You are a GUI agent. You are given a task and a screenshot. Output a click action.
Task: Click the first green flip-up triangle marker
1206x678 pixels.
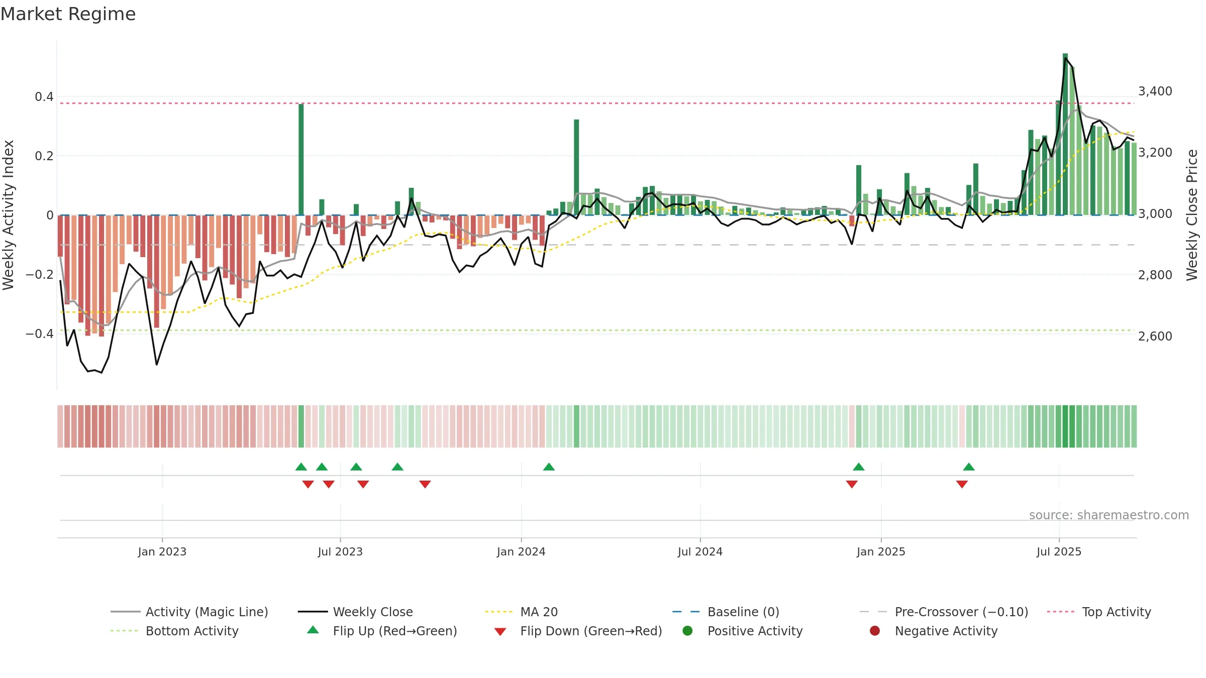coord(301,467)
